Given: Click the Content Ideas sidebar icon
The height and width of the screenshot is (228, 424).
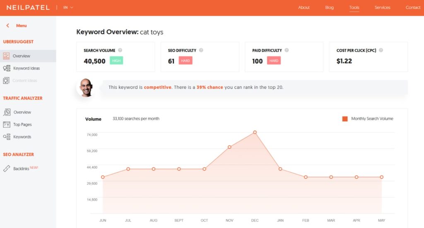Looking at the screenshot, I should [6, 81].
